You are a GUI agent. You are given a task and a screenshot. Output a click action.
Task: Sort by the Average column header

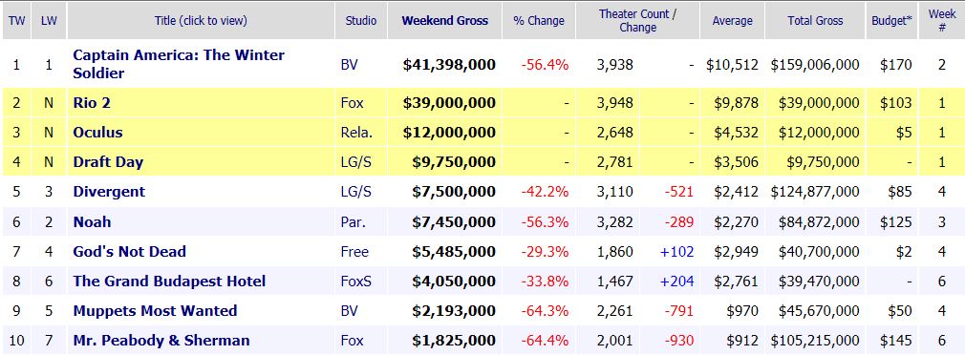coord(733,20)
